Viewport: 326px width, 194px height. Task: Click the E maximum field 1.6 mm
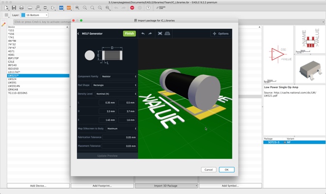(x=127, y=120)
